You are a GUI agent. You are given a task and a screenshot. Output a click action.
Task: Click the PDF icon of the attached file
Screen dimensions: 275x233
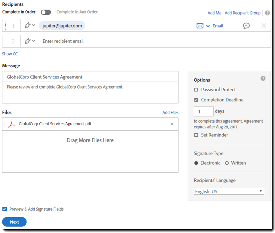[12, 124]
